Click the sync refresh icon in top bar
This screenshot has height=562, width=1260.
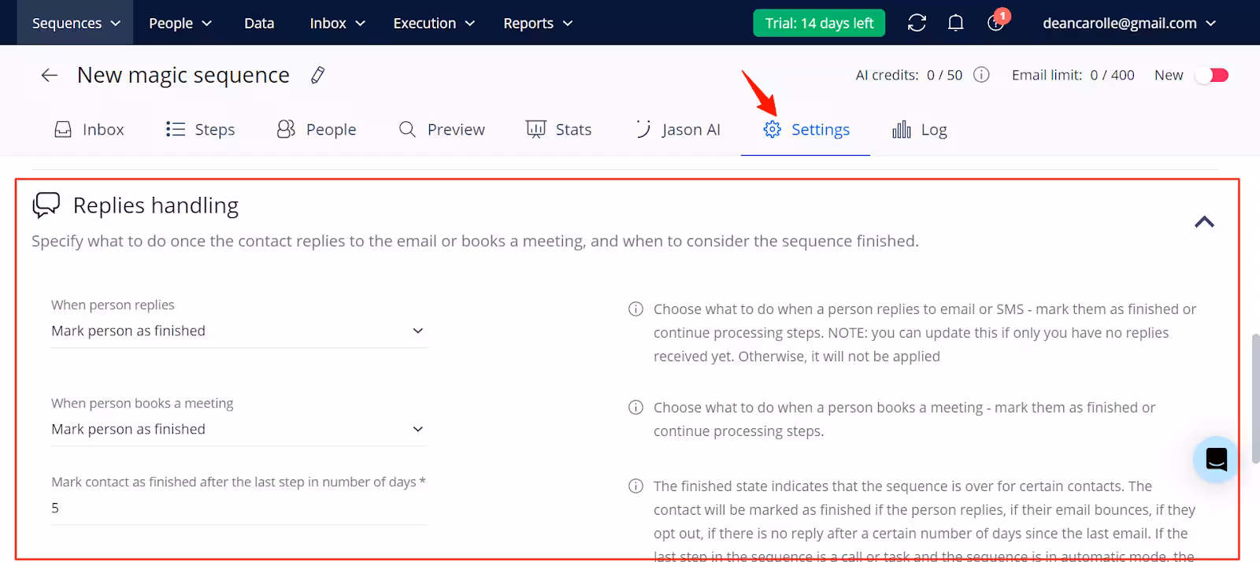click(917, 23)
